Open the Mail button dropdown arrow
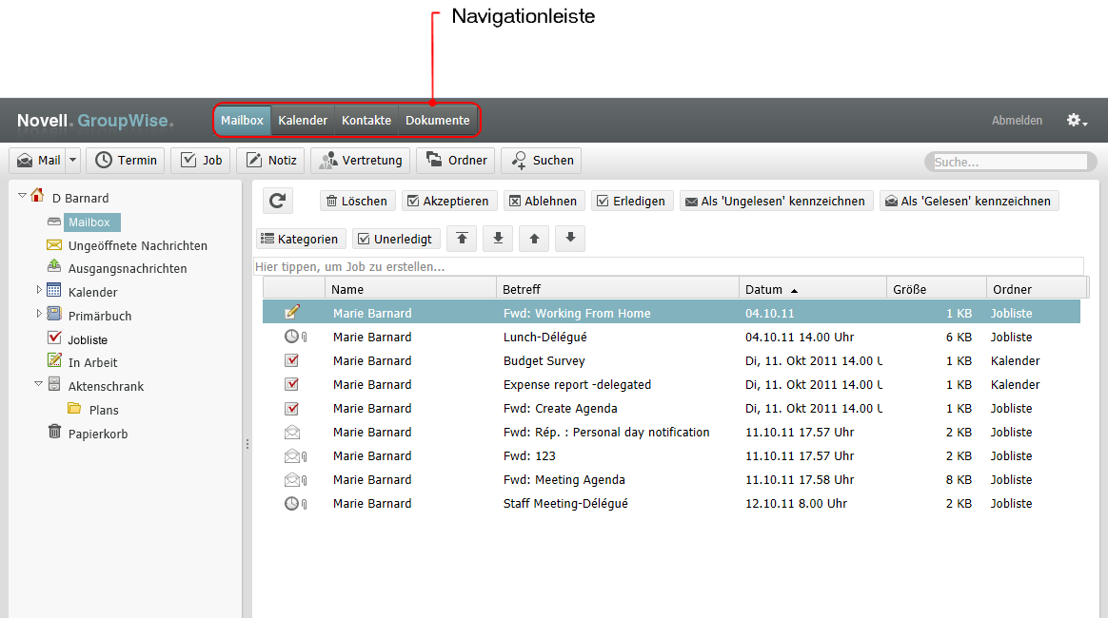The image size is (1108, 618). click(72, 160)
